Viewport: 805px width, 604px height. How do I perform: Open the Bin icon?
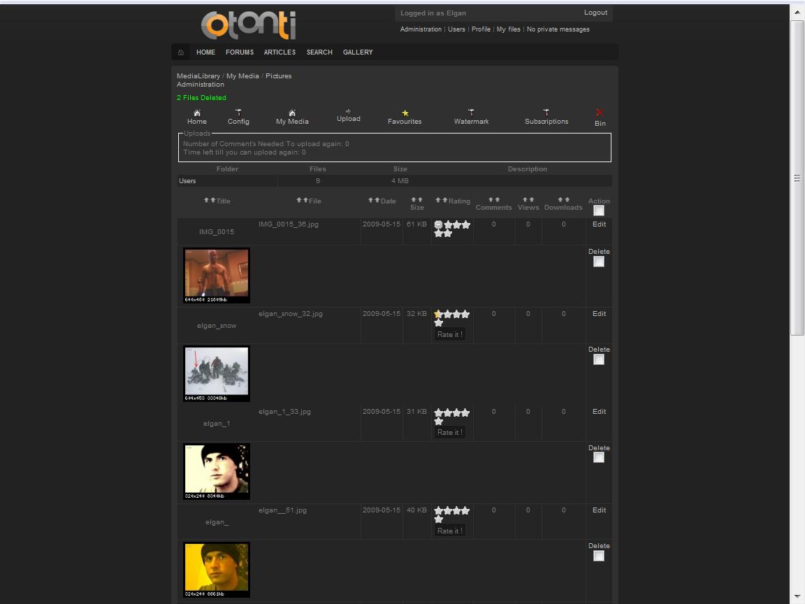[x=600, y=113]
